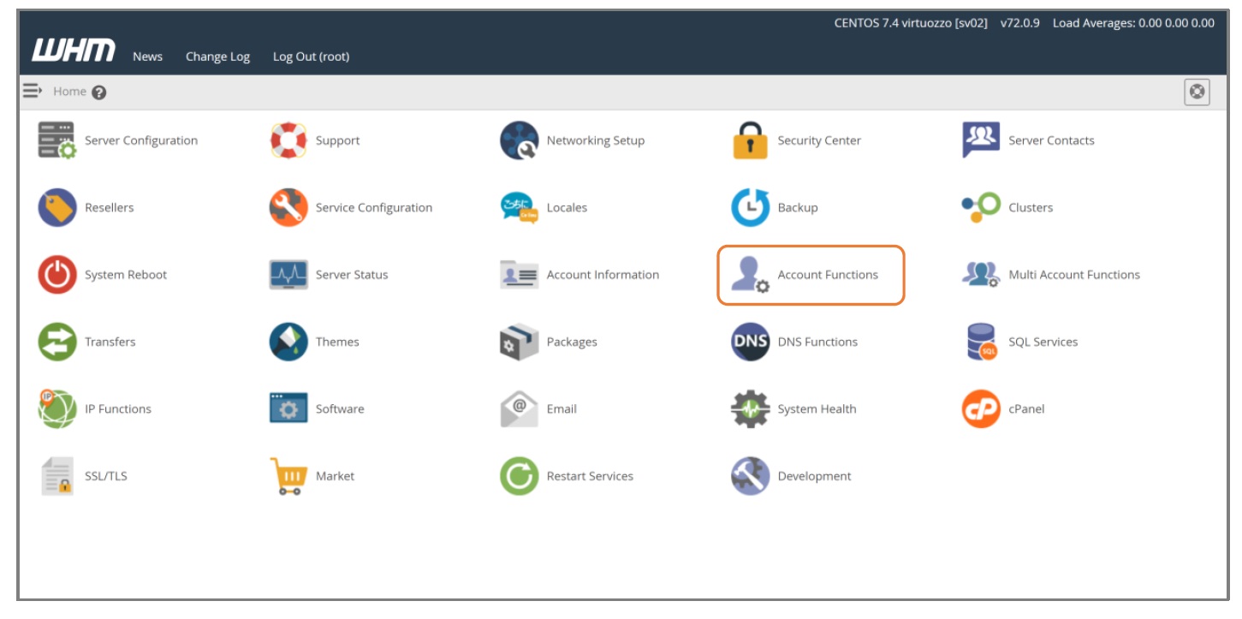Click the CENTOS 7.4 virtuozzo [sv02] text
The image size is (1242, 619).
pyautogui.click(x=911, y=23)
